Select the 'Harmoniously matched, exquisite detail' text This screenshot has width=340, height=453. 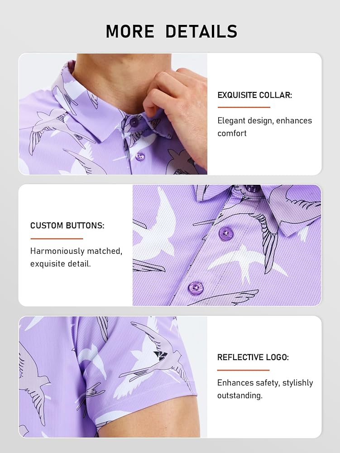tap(76, 257)
